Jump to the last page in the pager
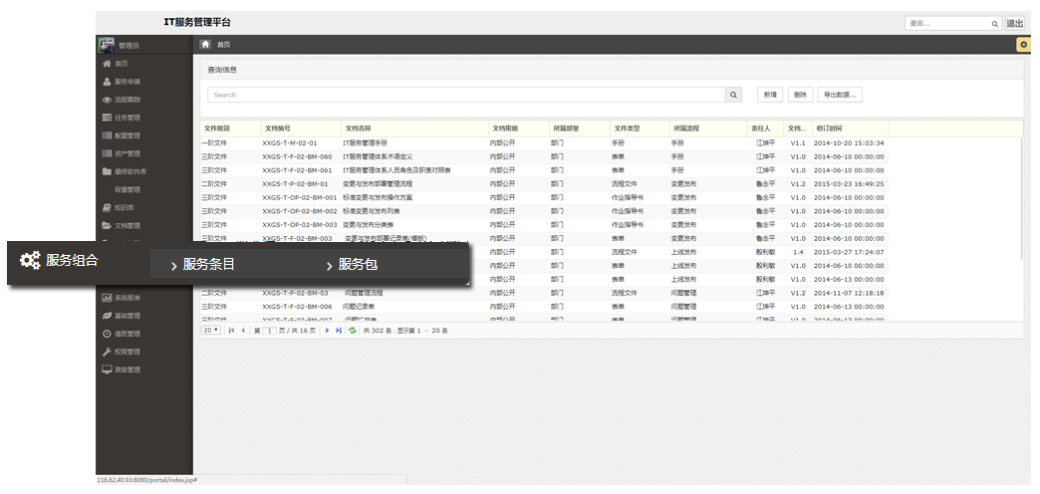Image resolution: width=1040 pixels, height=494 pixels. coord(339,330)
